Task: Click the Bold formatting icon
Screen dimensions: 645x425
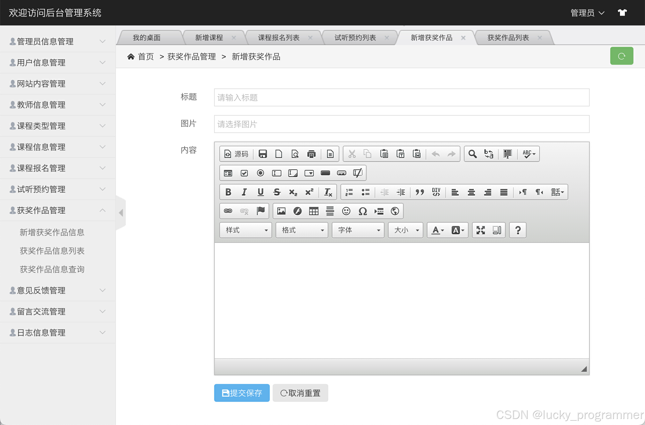Action: pos(228,192)
